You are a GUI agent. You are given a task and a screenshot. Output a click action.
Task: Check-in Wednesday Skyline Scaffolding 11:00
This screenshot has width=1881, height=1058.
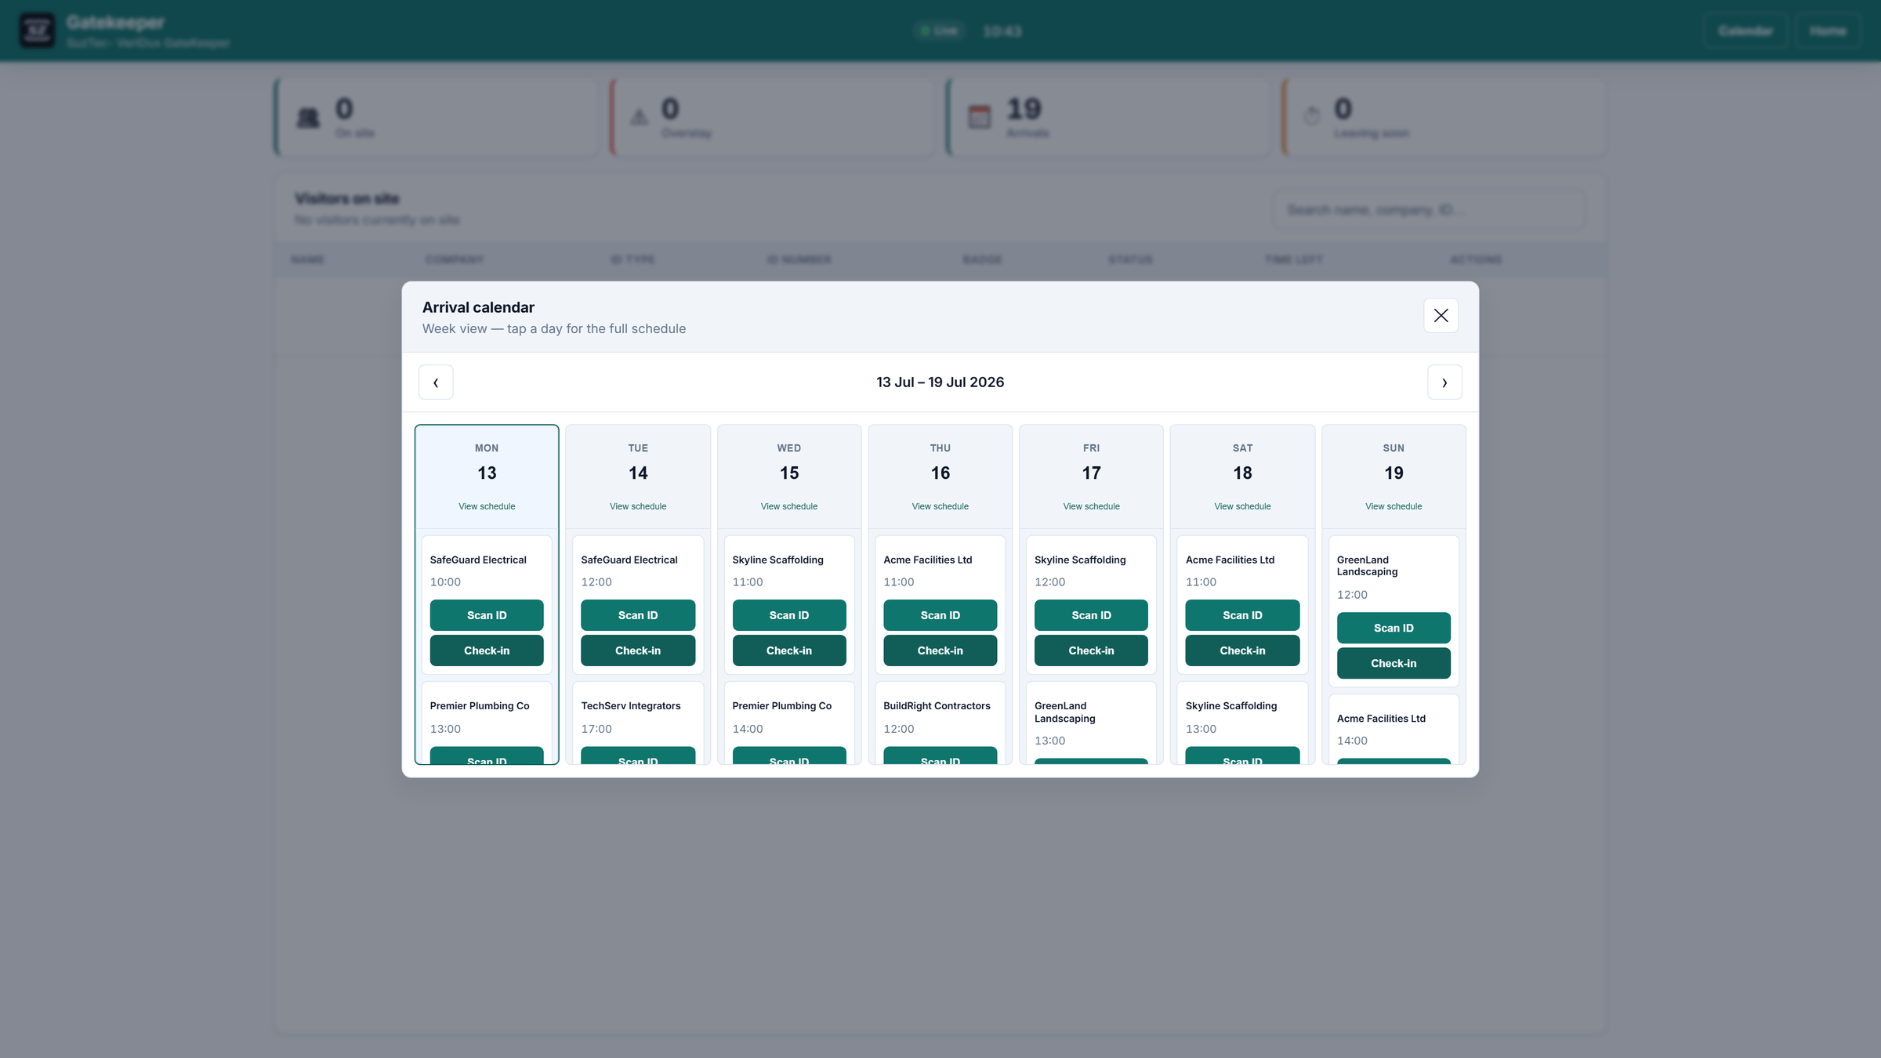[789, 650]
